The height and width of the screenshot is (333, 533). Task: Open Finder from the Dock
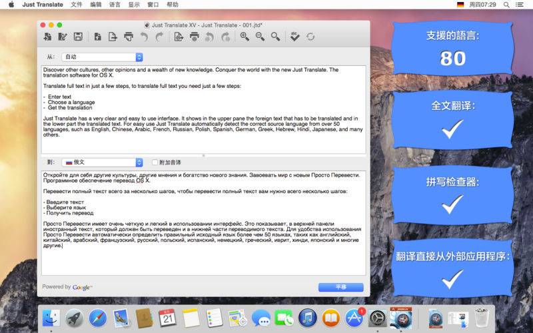tap(51, 318)
